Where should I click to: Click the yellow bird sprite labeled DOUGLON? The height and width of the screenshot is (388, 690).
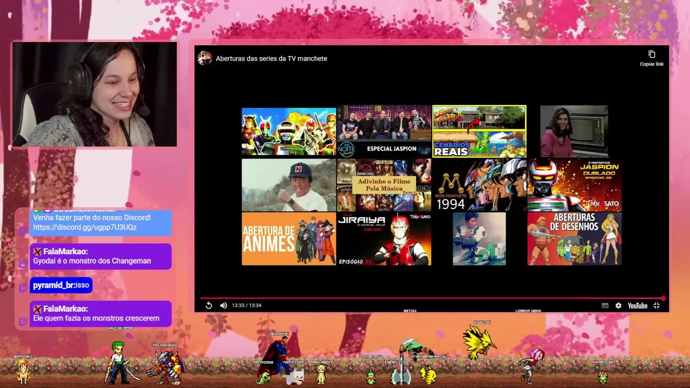(x=478, y=343)
